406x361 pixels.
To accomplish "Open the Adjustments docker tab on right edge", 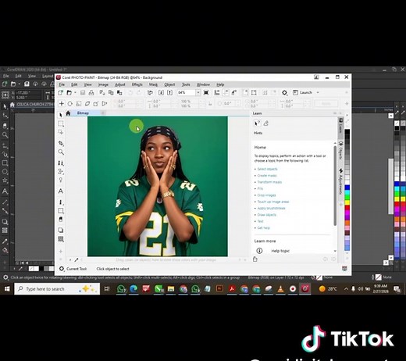I will [340, 181].
